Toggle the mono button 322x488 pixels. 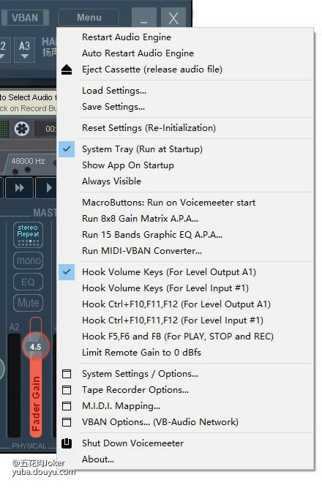(28, 260)
